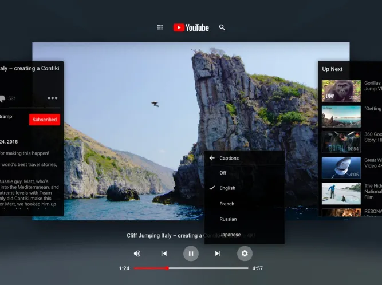
Task: Click the 360 Google Story title text
Action: (373, 137)
